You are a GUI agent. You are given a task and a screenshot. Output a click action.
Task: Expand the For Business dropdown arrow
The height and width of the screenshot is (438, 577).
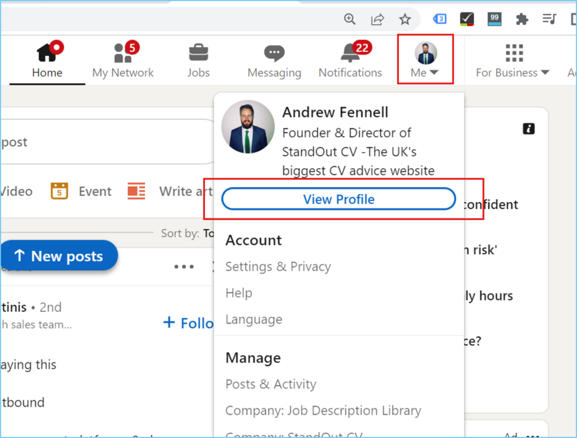pos(544,72)
